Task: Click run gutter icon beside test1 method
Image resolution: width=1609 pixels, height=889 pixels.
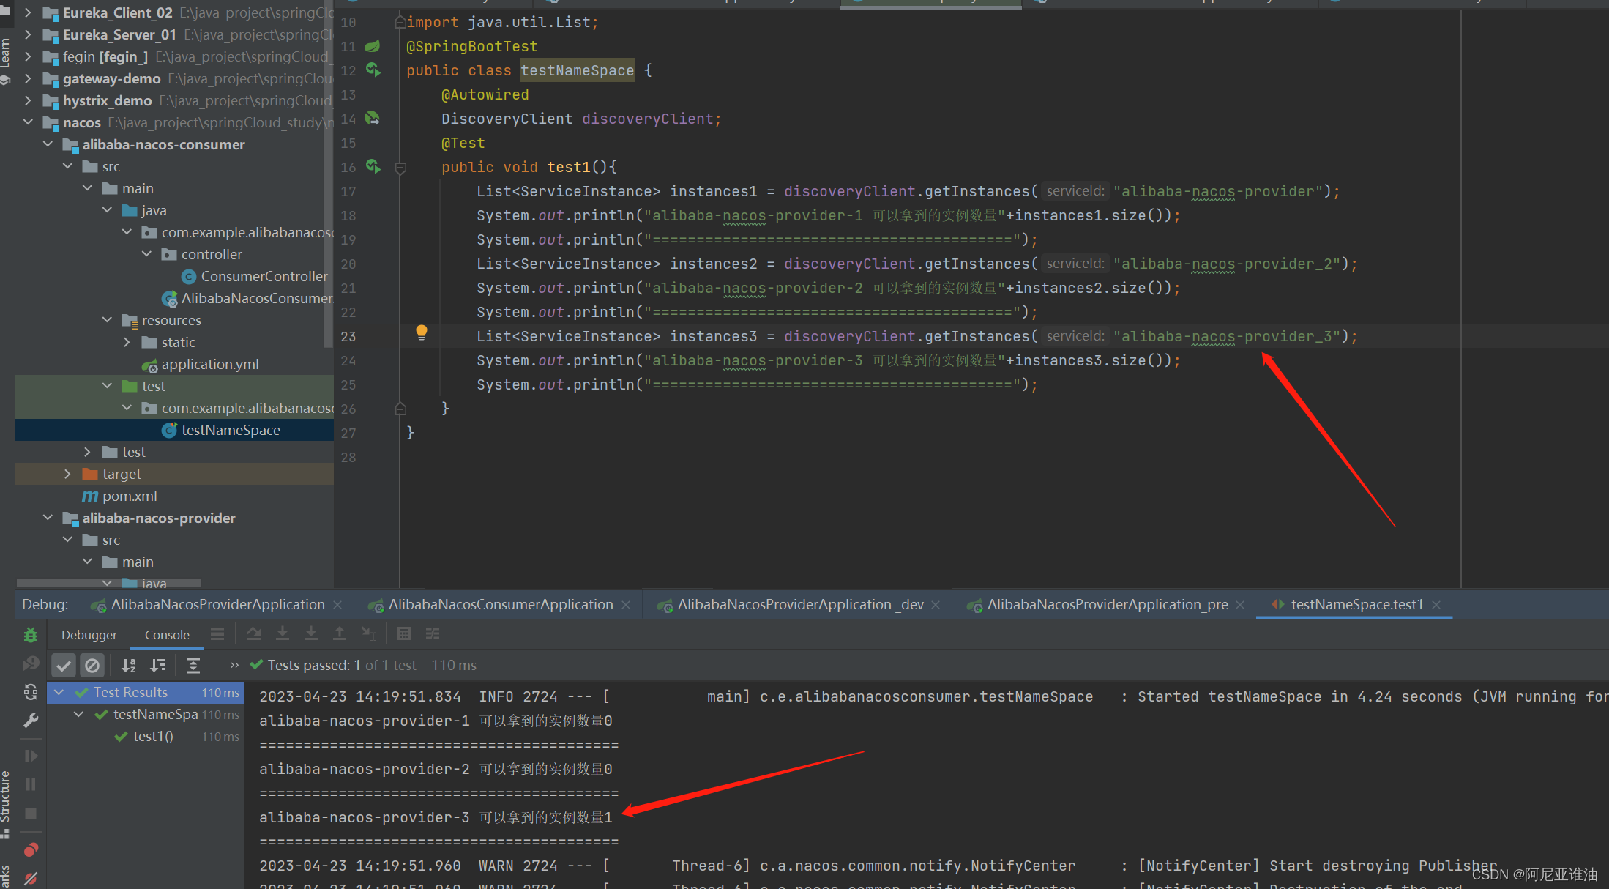Action: [373, 167]
